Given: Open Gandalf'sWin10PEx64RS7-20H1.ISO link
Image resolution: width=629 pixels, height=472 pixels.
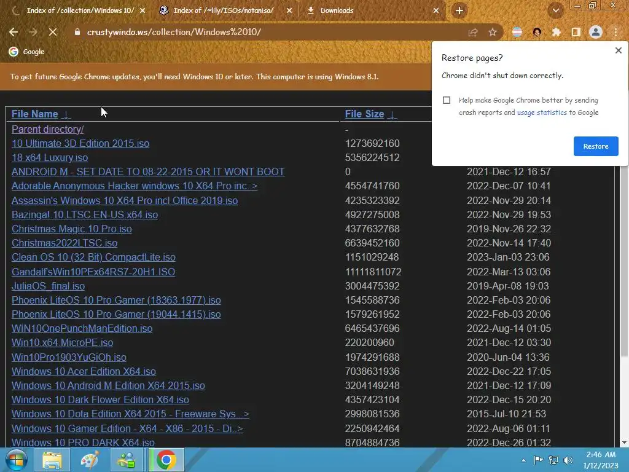Looking at the screenshot, I should pos(93,272).
